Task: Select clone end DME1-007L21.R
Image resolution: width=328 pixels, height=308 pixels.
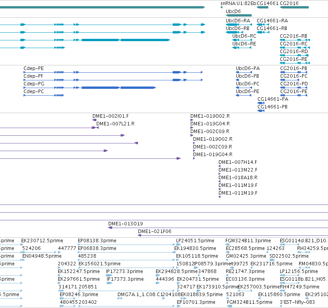Action: tap(116, 124)
